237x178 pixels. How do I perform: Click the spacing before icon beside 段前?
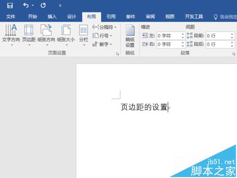coord(190,36)
